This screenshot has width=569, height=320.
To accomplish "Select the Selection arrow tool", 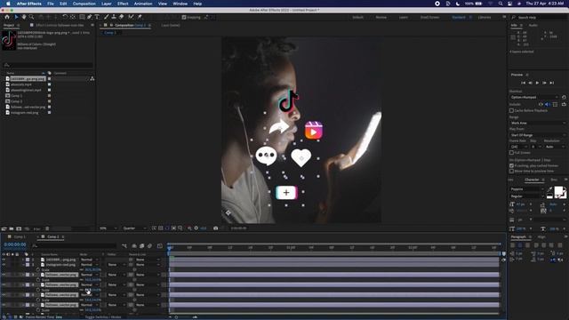I will (16, 17).
